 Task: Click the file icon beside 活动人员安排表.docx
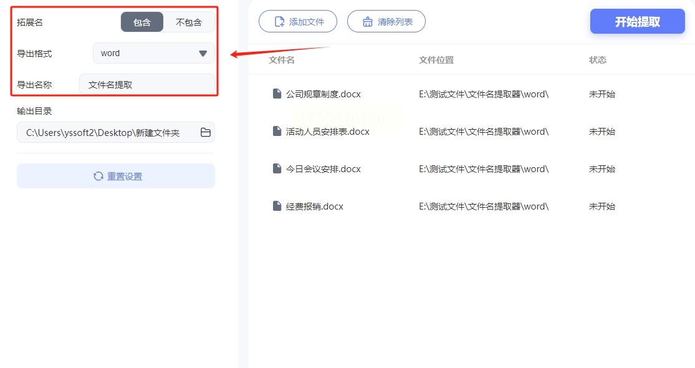[x=277, y=131]
